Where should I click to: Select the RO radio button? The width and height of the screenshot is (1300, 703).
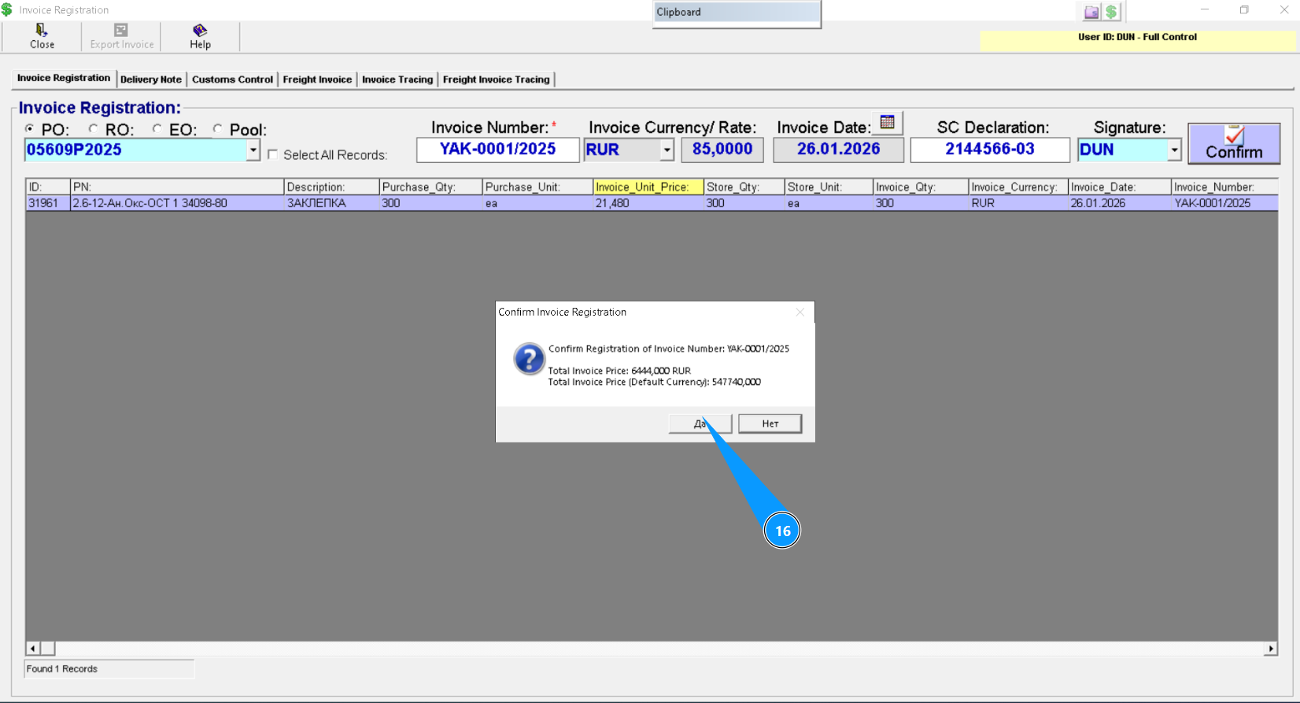94,128
